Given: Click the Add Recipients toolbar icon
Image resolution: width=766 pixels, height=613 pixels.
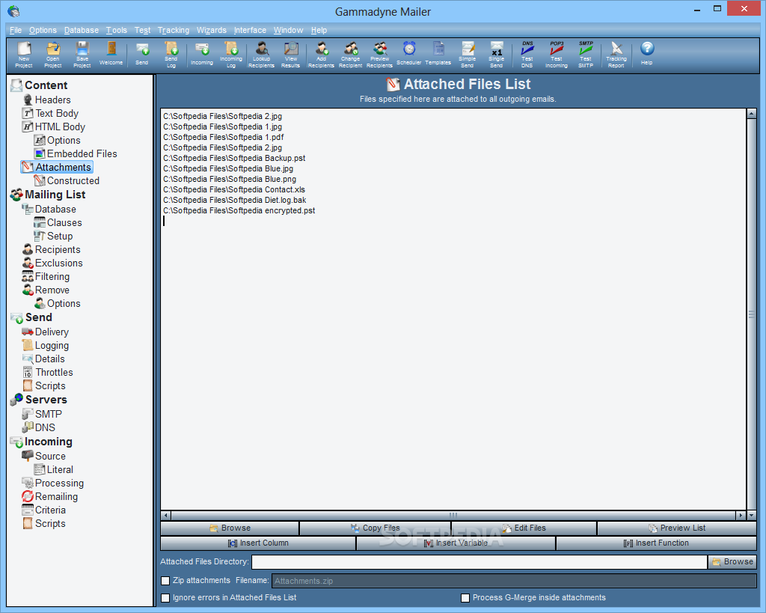Looking at the screenshot, I should click(x=321, y=54).
